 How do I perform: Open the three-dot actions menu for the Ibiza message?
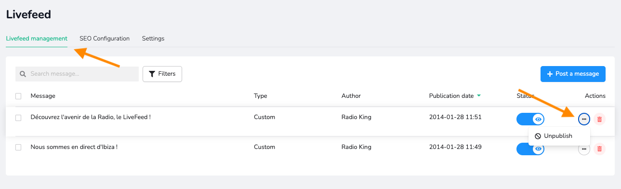[584, 149]
